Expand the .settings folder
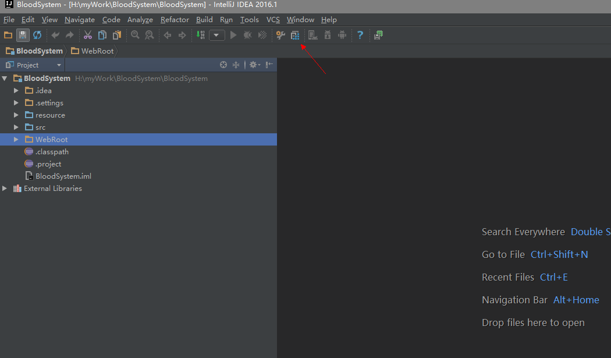The height and width of the screenshot is (358, 611). click(x=16, y=103)
